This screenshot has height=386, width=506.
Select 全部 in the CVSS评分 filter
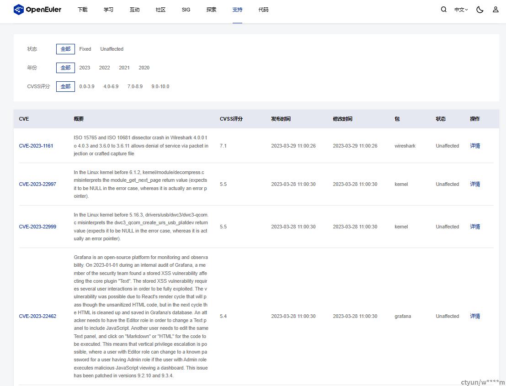65,86
